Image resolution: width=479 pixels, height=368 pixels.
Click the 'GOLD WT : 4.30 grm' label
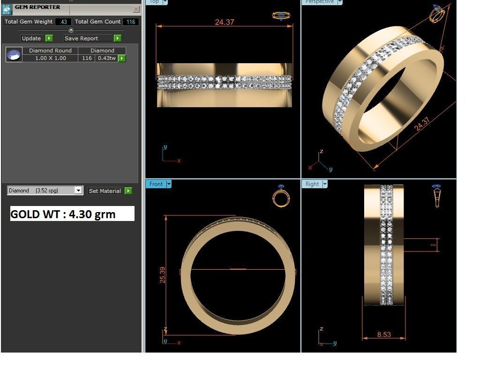pos(72,213)
